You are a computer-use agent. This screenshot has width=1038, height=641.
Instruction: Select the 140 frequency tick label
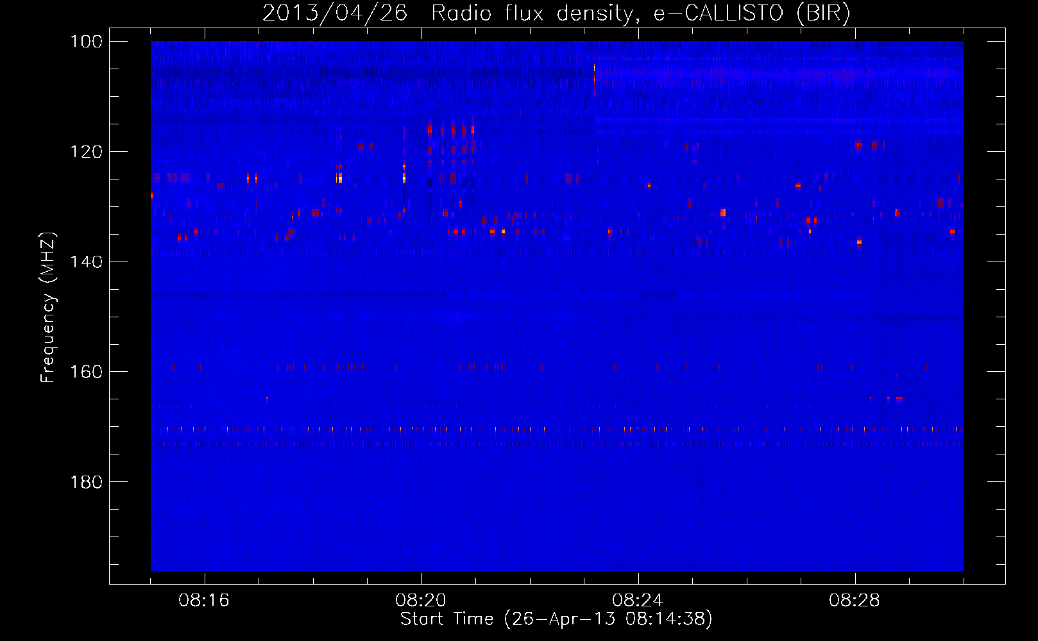tap(85, 262)
